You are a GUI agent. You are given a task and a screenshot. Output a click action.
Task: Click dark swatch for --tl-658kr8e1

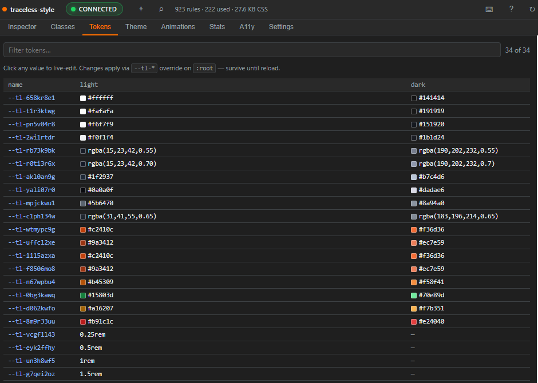(x=414, y=98)
